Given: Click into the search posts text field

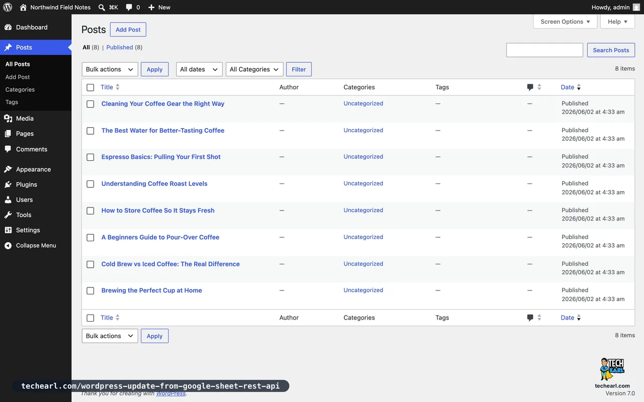Looking at the screenshot, I should pyautogui.click(x=544, y=50).
